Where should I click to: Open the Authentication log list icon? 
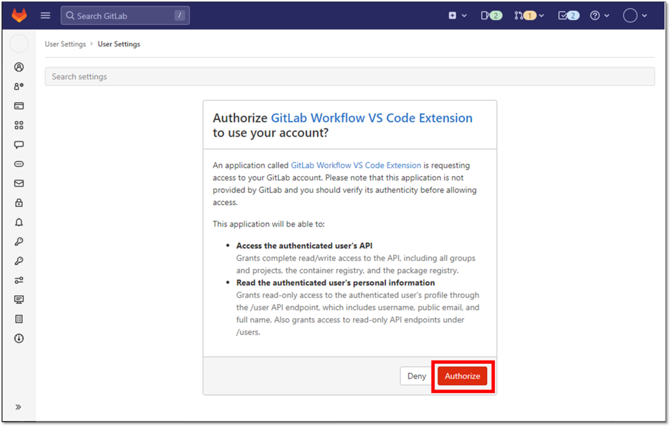point(19,319)
